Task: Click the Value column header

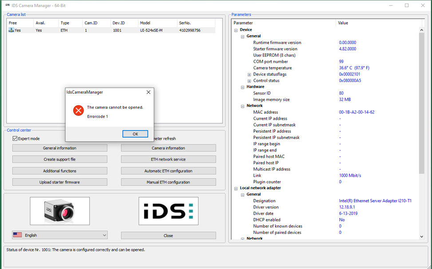Action: (379, 23)
